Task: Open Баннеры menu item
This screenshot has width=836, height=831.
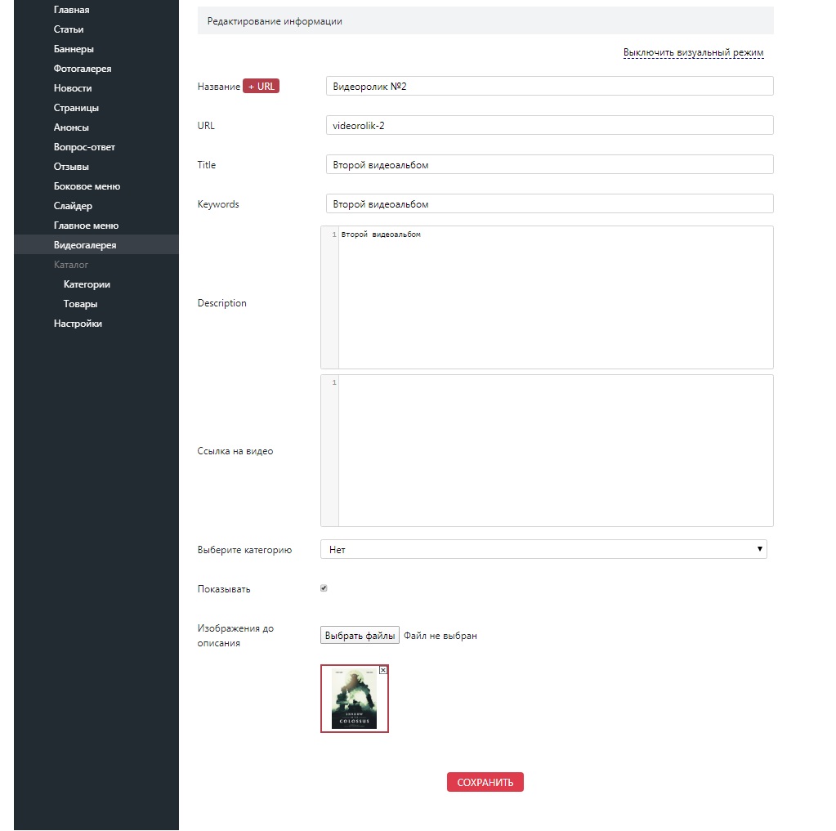Action: coord(74,49)
